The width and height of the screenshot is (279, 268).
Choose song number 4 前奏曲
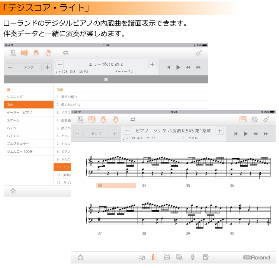point(62,120)
